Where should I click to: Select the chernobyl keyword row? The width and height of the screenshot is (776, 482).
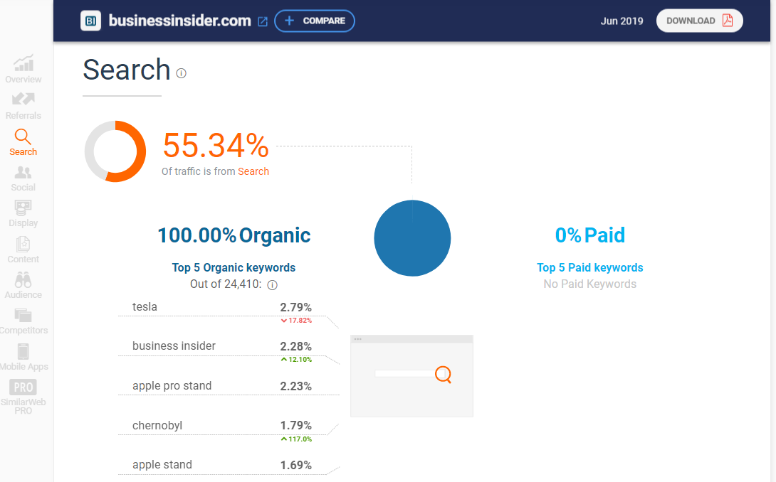pyautogui.click(x=221, y=426)
